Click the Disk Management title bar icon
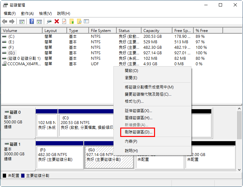The width and height of the screenshot is (243, 187). pos(5,5)
